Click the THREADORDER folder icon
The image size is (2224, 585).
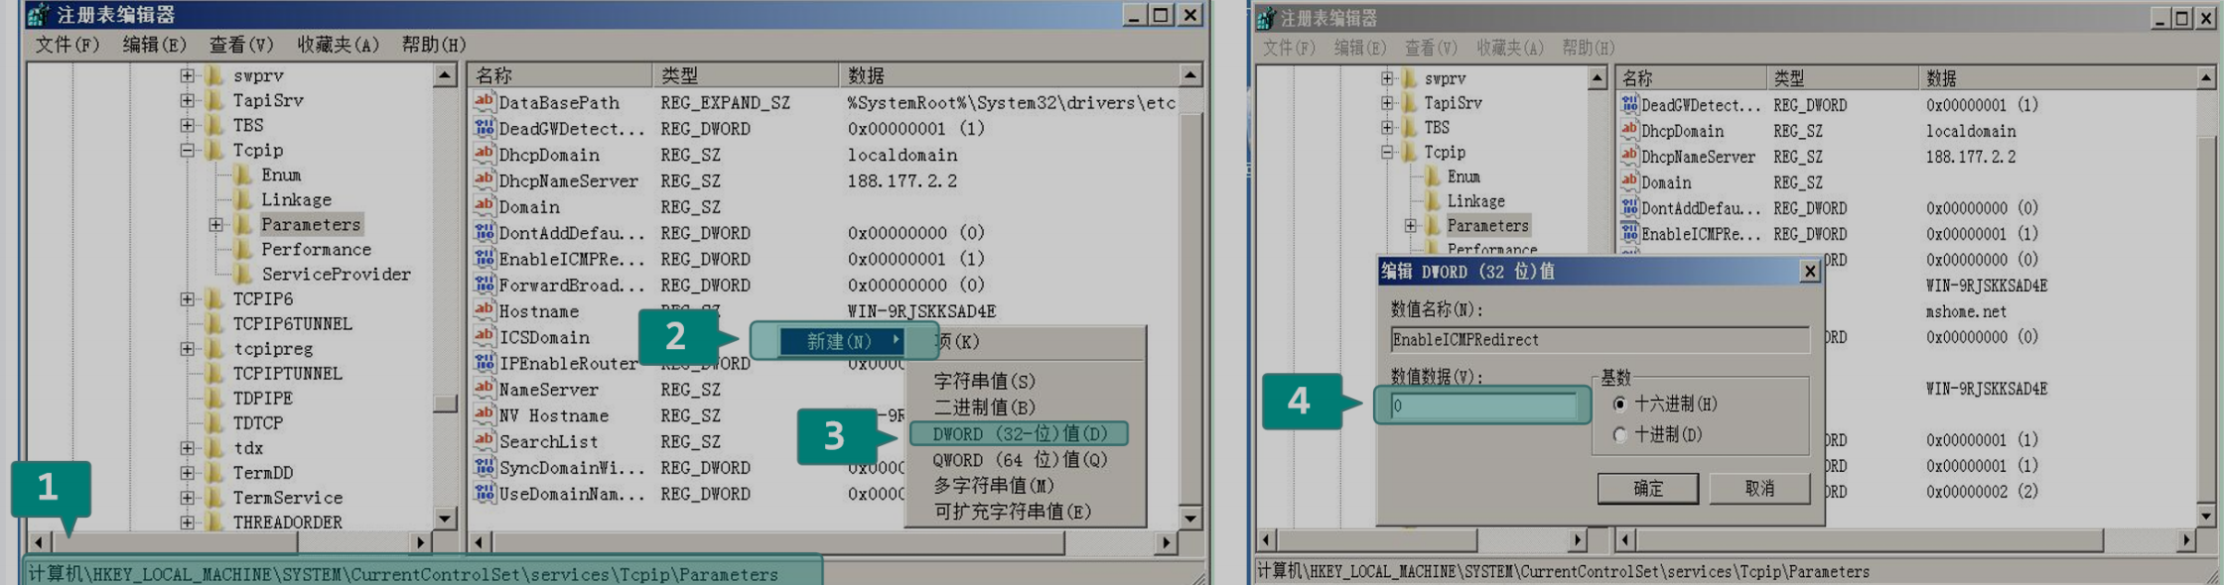214,522
